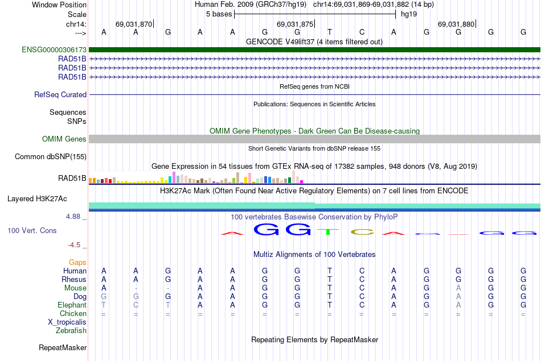Click the OMIM Gene Phenotypes track title
The height and width of the screenshot is (361, 541).
pos(314,131)
